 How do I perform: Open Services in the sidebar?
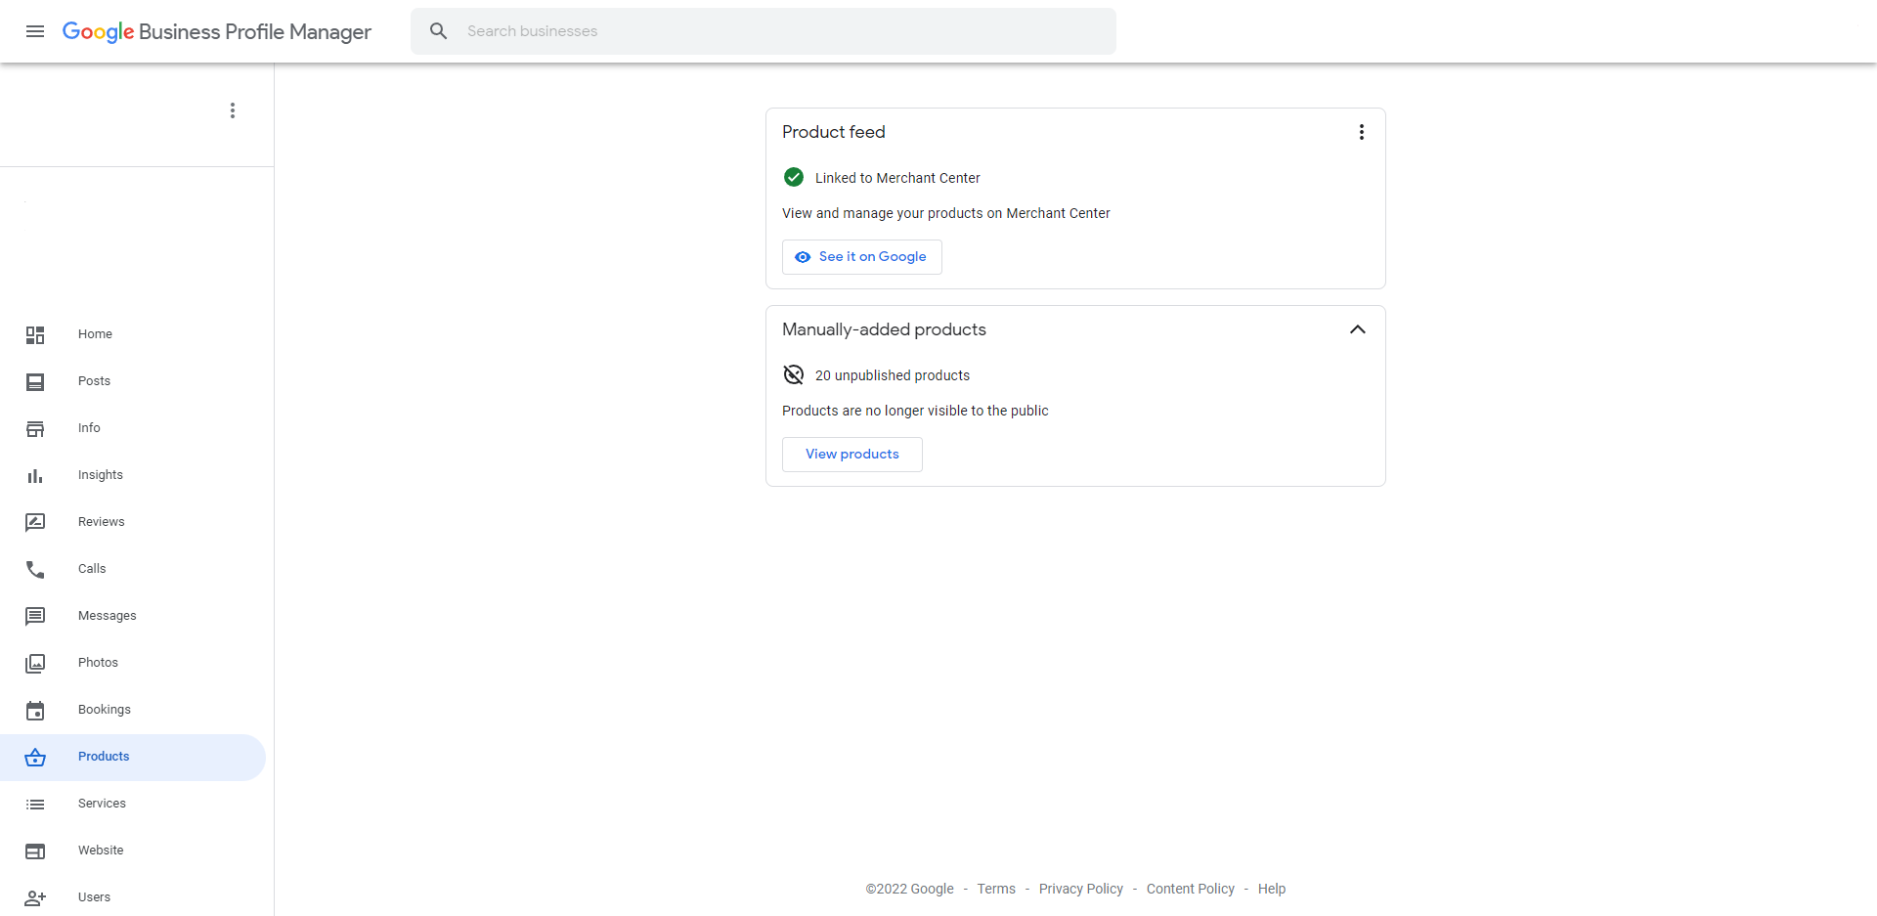tap(102, 804)
